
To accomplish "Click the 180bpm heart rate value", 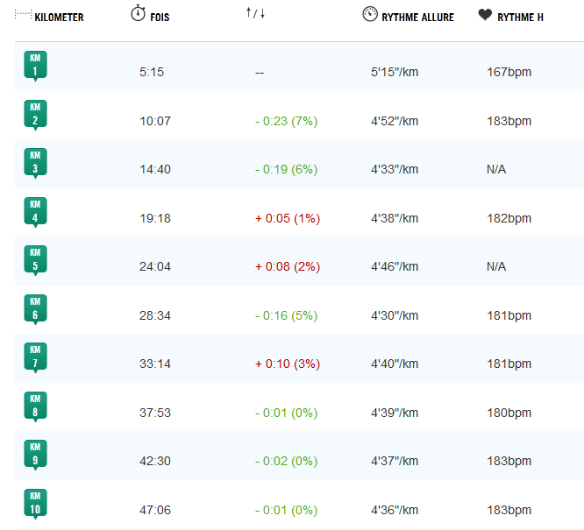I will (509, 413).
